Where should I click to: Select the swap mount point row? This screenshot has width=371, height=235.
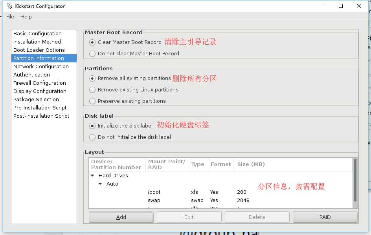[x=220, y=200]
